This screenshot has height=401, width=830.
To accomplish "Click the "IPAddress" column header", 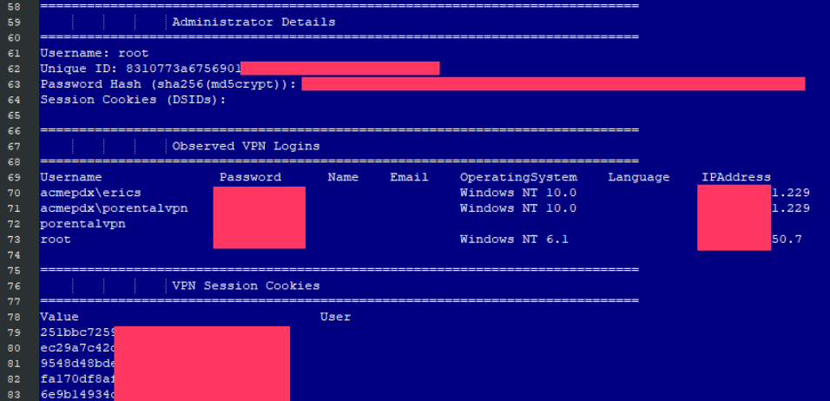I will pyautogui.click(x=735, y=177).
